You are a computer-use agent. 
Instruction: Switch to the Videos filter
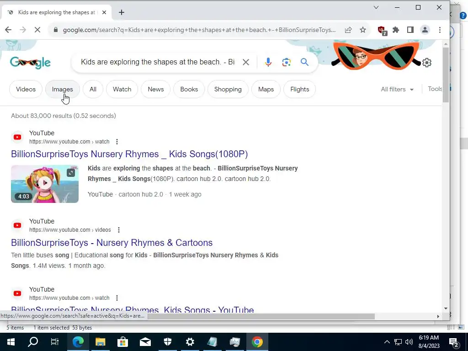(26, 89)
